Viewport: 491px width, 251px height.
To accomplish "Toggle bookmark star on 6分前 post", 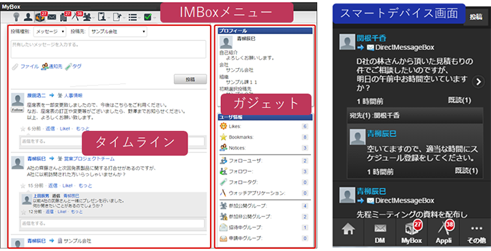I will [23, 128].
